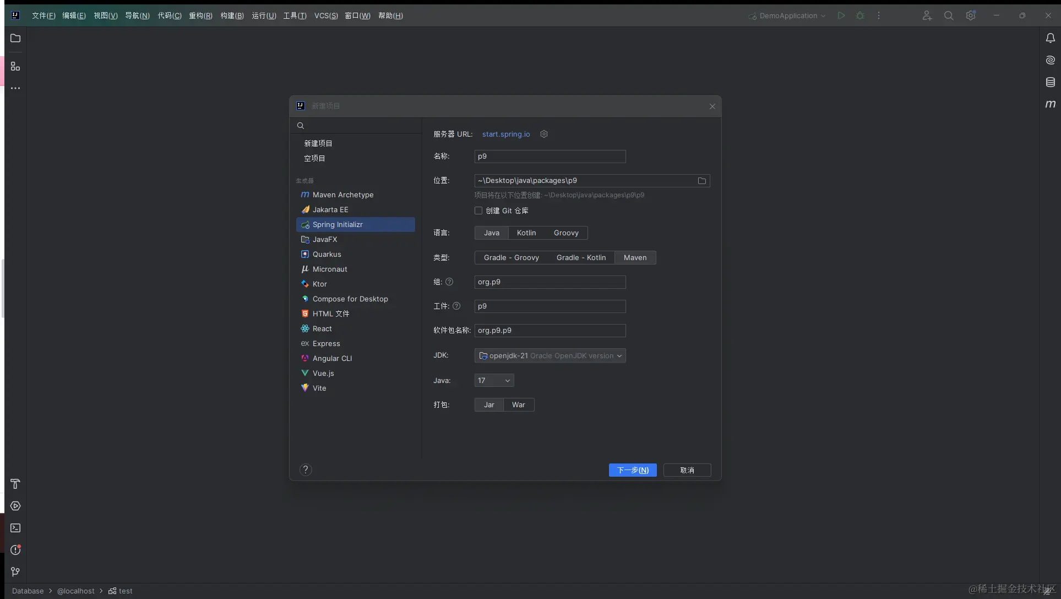This screenshot has width=1061, height=599.
Task: Open server URL settings gear icon
Action: click(x=544, y=134)
